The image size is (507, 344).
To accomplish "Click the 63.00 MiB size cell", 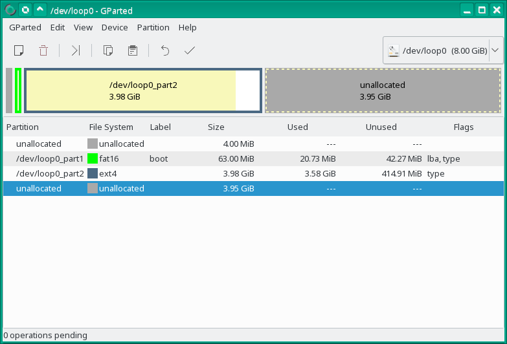I will 236,158.
